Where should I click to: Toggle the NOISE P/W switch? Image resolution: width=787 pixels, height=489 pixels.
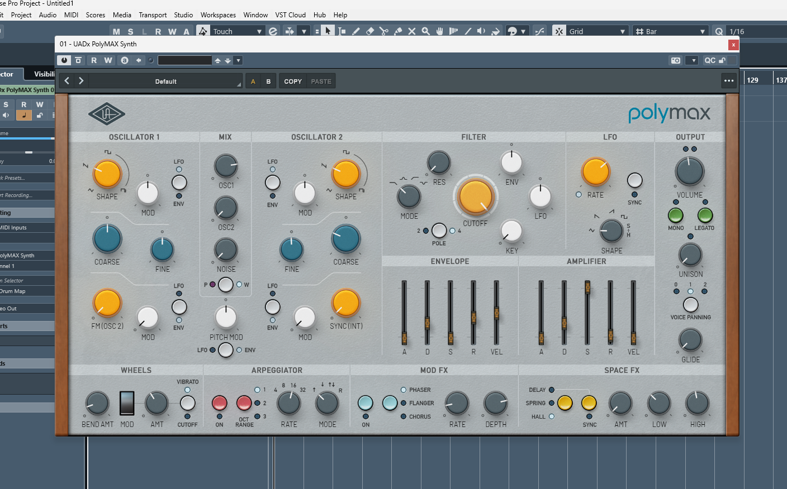click(226, 285)
